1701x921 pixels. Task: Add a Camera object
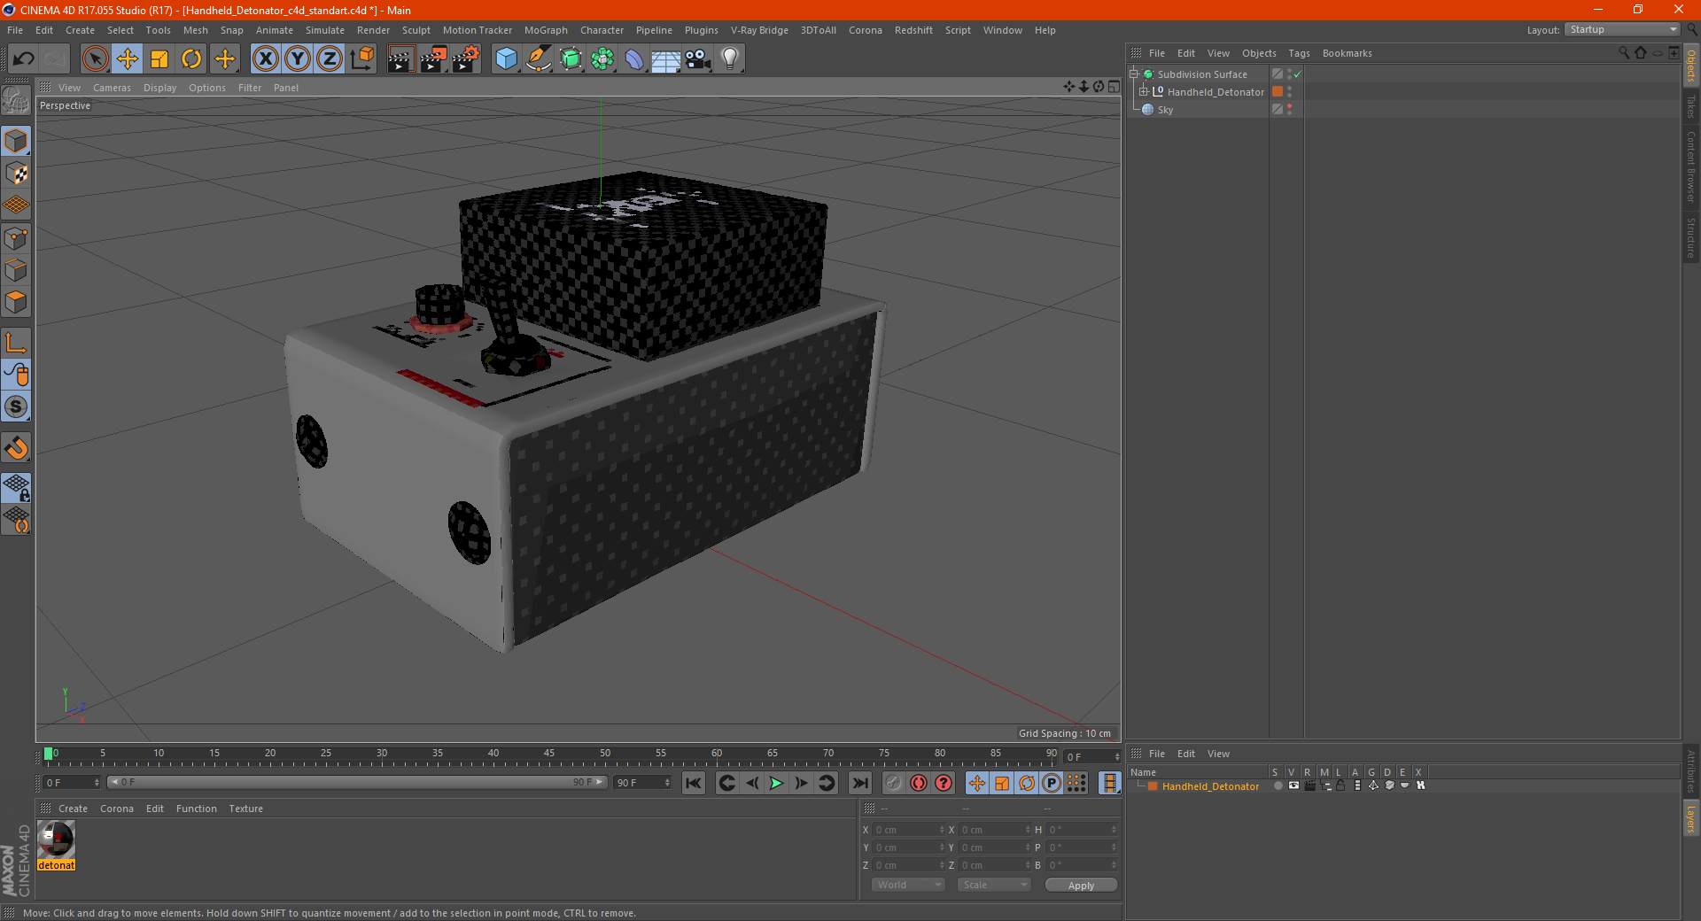tap(698, 59)
